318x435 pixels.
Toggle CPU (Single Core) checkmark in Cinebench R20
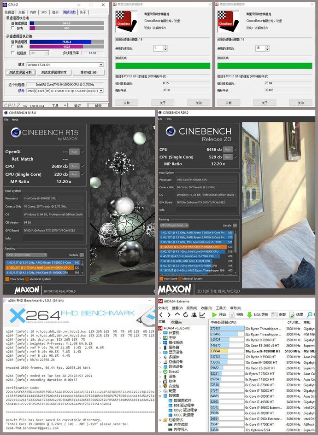(236, 157)
